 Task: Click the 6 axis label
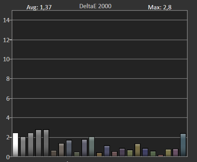tap(8, 99)
